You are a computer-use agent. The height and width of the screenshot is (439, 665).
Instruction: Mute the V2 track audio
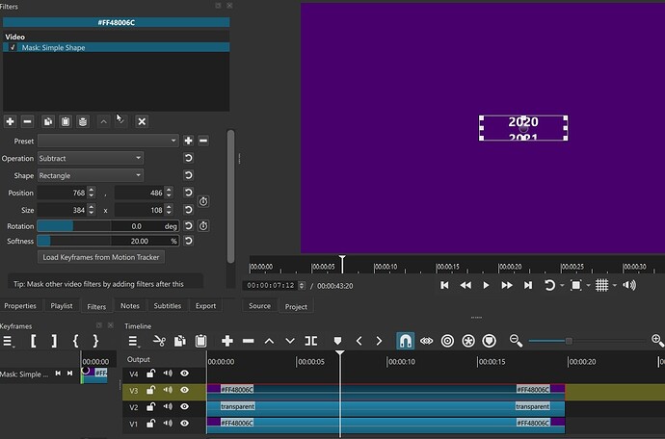pos(168,406)
